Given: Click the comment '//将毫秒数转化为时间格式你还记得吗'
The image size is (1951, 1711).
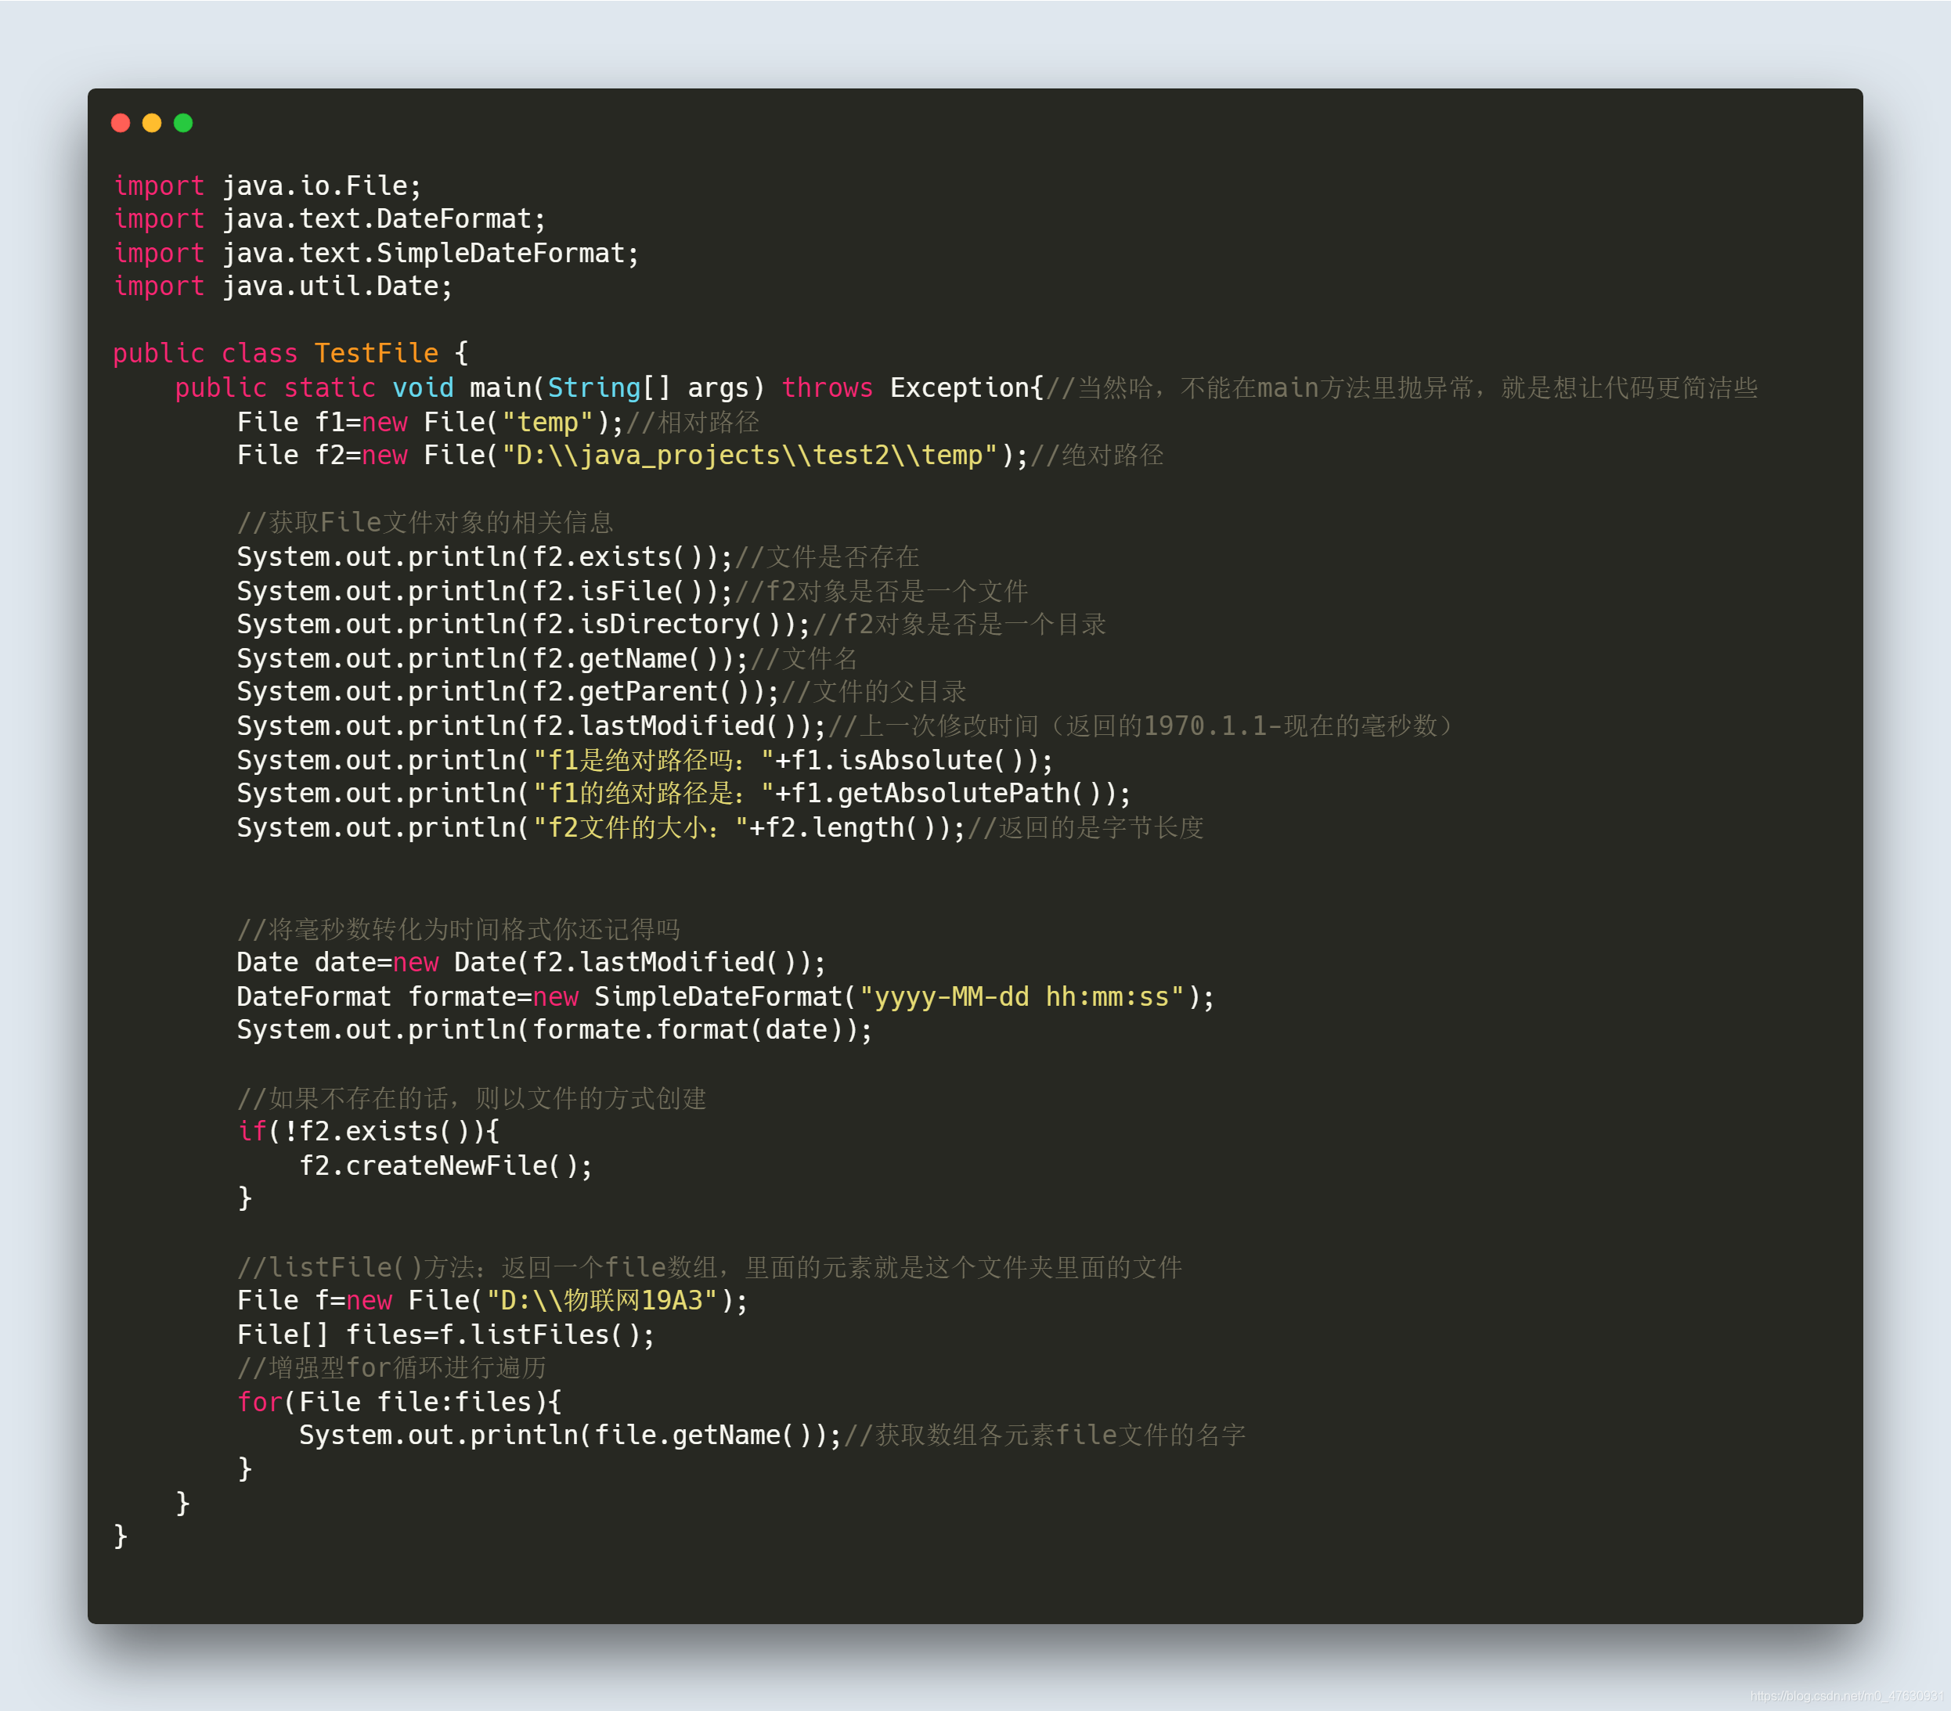Looking at the screenshot, I should (458, 929).
